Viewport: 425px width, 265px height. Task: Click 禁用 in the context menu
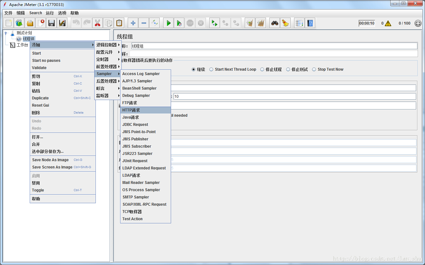coord(63,183)
